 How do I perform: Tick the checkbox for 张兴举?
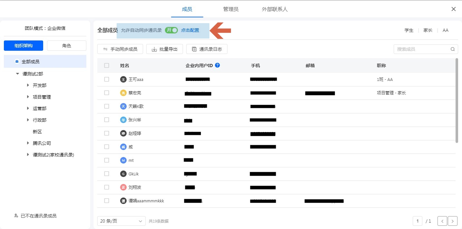[107, 120]
